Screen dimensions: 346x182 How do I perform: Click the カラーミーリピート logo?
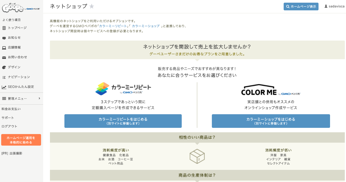pyautogui.click(x=123, y=88)
